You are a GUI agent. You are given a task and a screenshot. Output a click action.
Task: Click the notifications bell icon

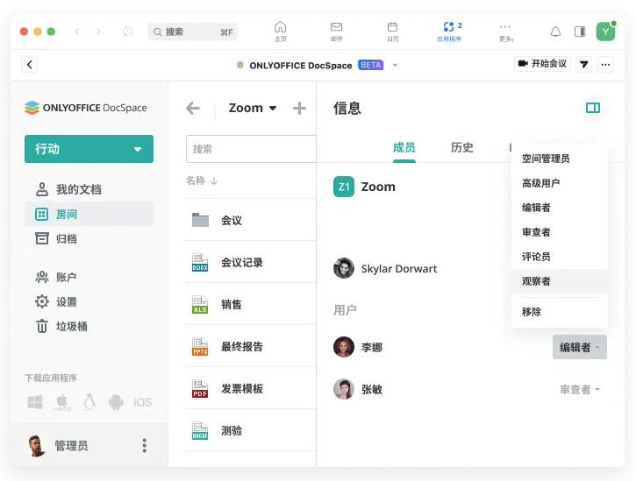coord(555,32)
